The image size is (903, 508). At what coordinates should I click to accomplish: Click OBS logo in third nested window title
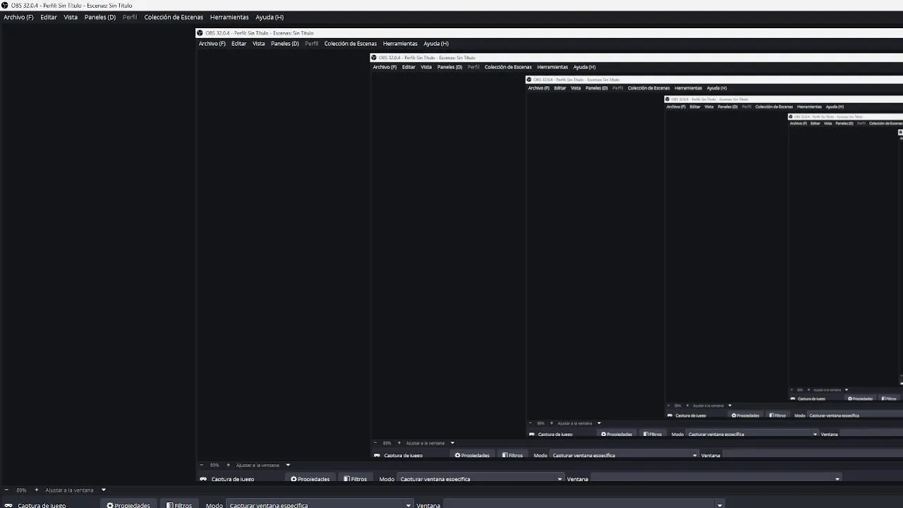coord(529,80)
